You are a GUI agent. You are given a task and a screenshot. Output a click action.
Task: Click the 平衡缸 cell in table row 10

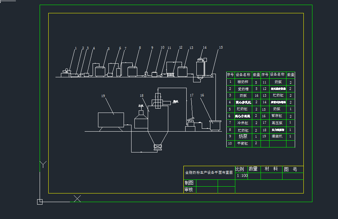click(x=243, y=143)
